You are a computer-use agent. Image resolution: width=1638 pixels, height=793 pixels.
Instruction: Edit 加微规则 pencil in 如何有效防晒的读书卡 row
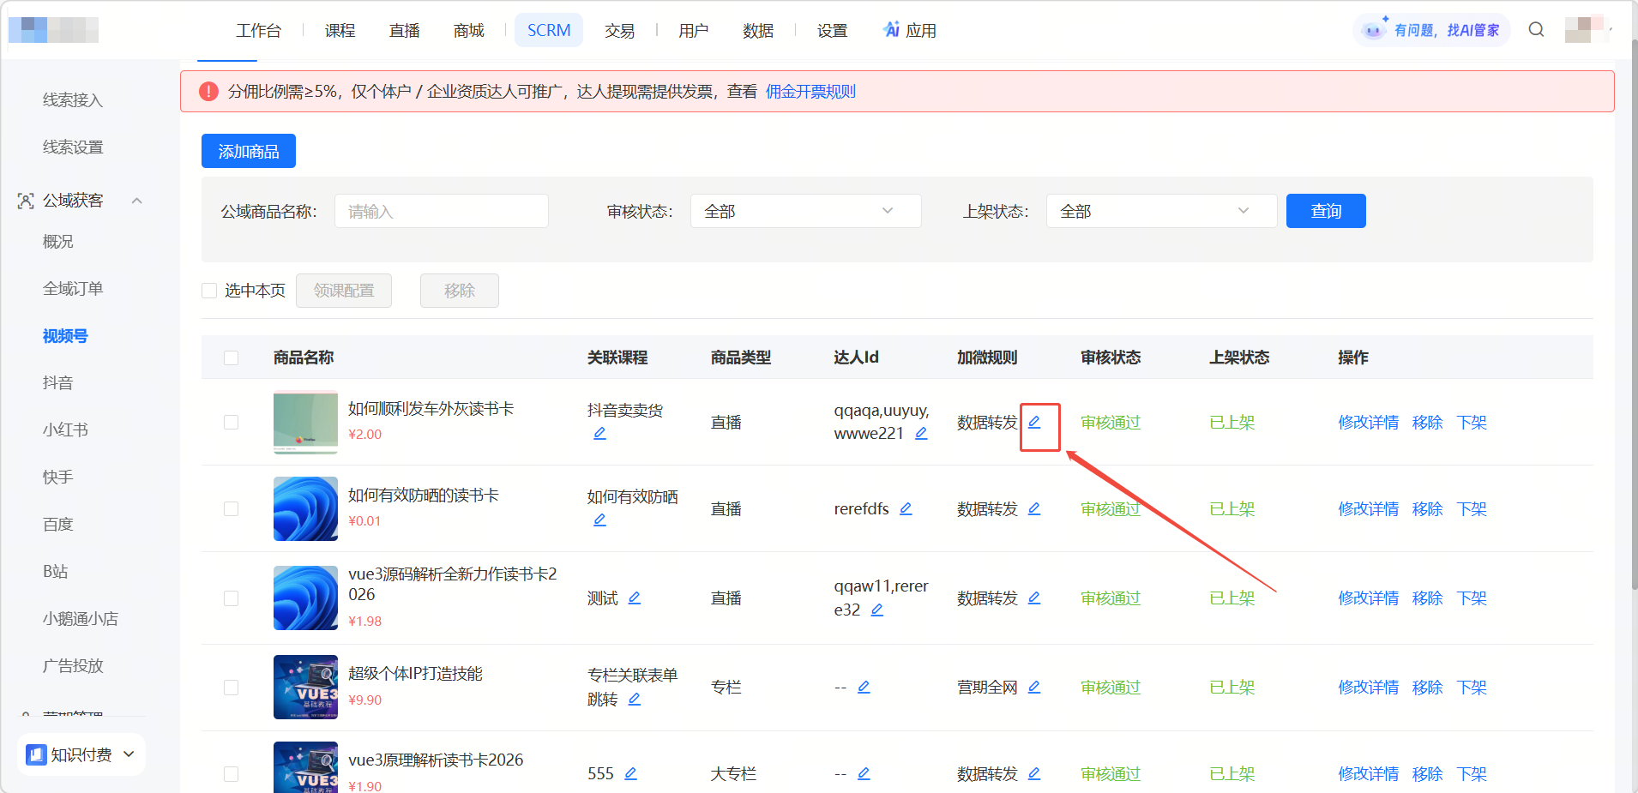coord(1034,509)
